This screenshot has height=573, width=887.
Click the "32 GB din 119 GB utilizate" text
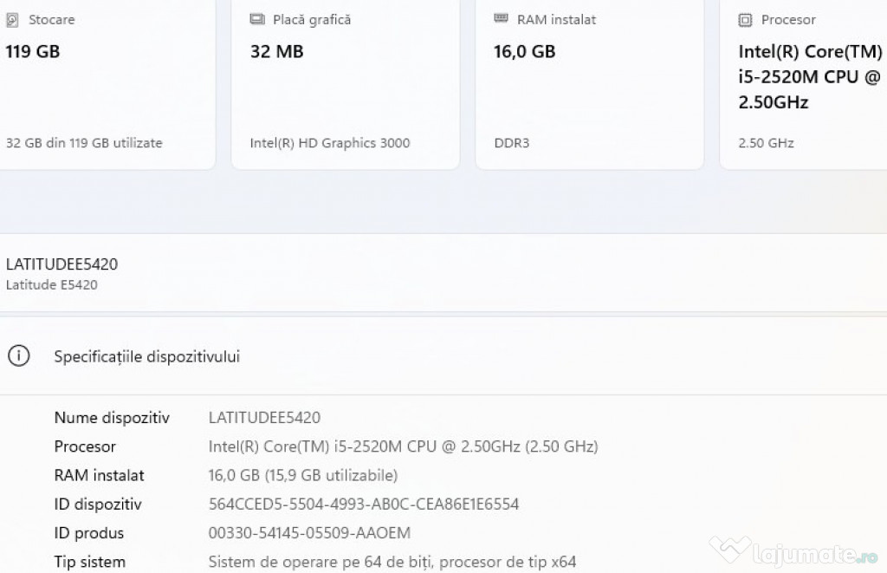[84, 143]
